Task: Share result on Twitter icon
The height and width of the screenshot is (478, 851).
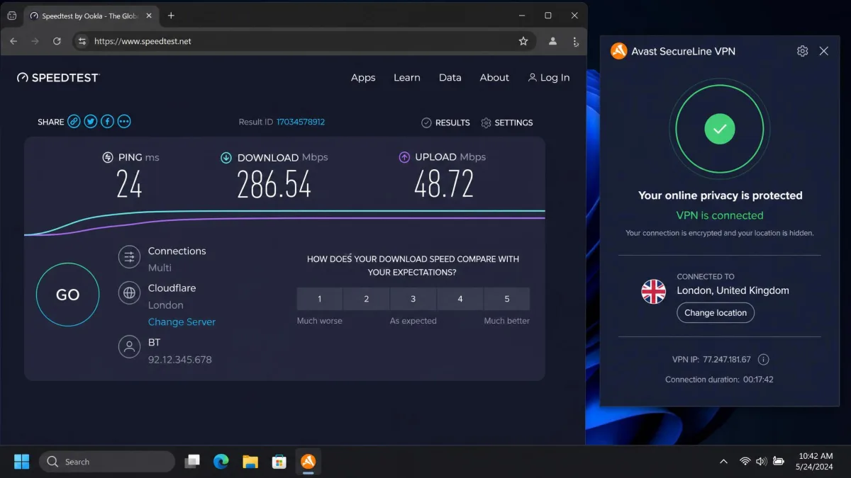Action: tap(91, 122)
